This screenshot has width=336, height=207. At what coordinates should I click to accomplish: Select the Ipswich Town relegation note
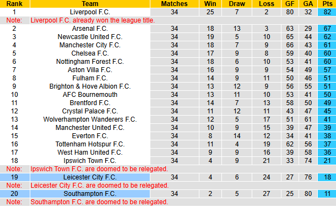(x=99, y=169)
